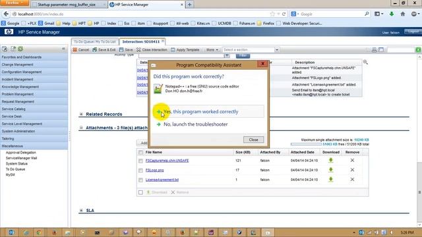
Task: Expand Knowledge Management menu
Action: 34,87
